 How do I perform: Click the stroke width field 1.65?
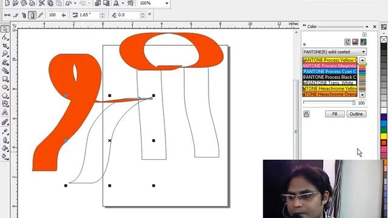pyautogui.click(x=89, y=15)
